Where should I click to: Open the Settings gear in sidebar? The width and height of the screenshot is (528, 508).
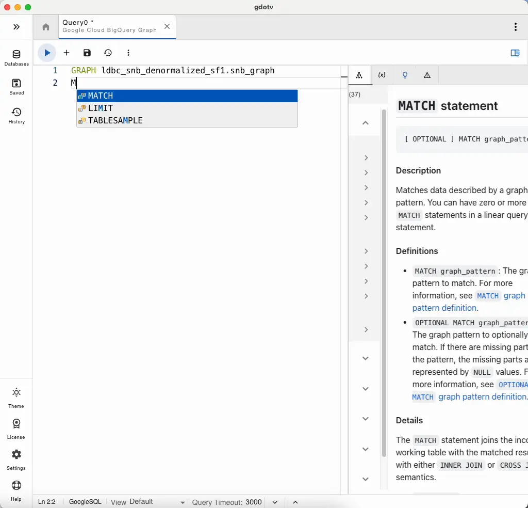point(16,458)
